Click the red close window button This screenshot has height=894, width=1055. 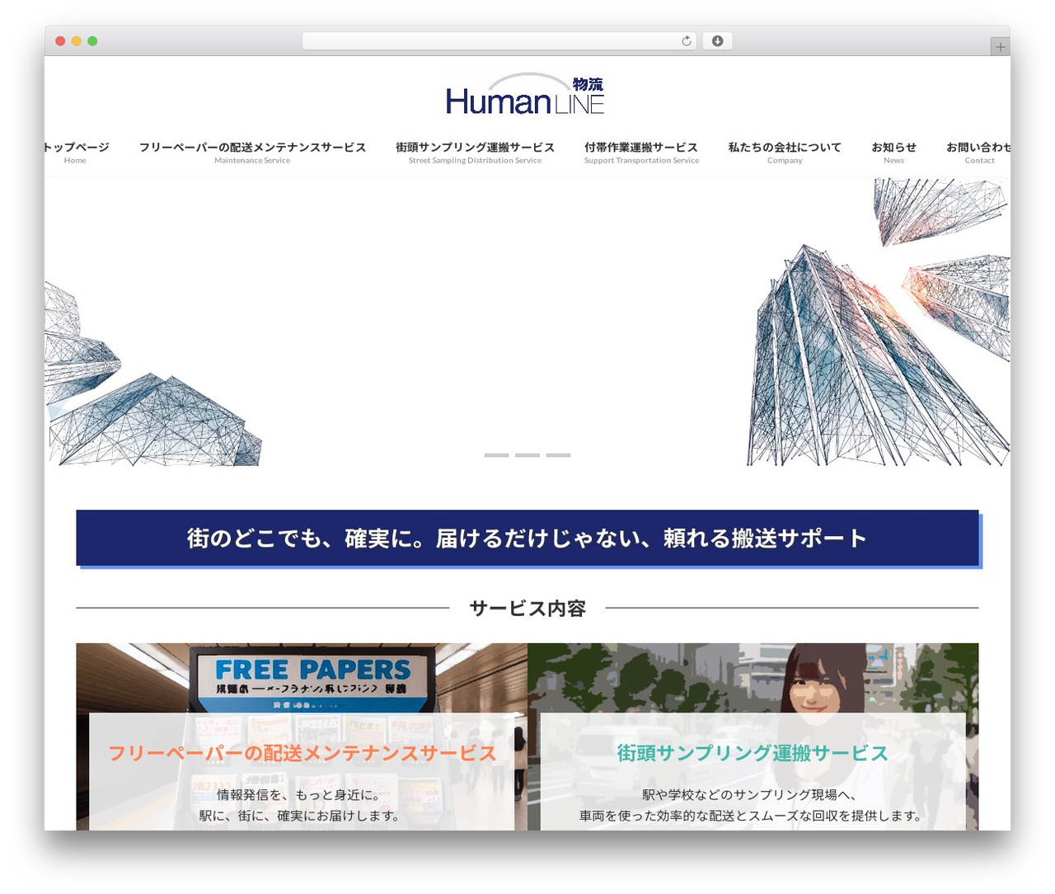point(60,41)
